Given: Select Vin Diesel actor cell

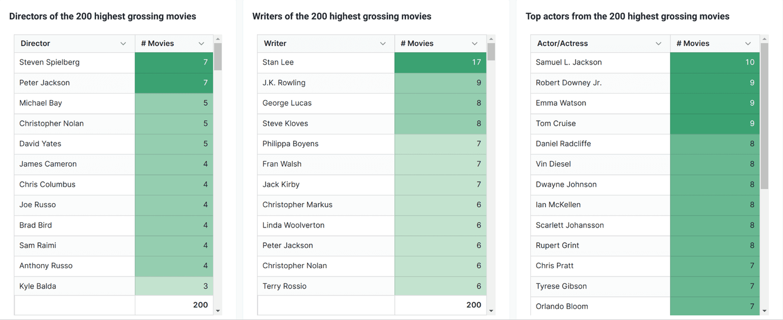Looking at the screenshot, I should coord(601,164).
